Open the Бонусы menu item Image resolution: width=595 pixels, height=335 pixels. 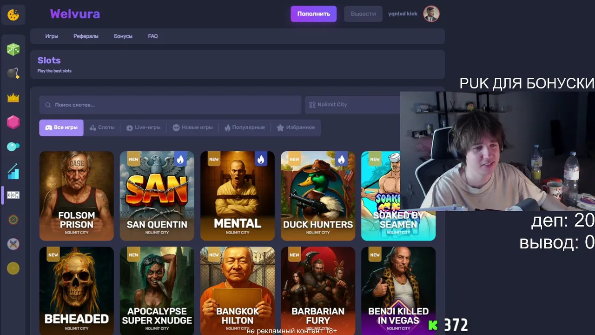[123, 36]
